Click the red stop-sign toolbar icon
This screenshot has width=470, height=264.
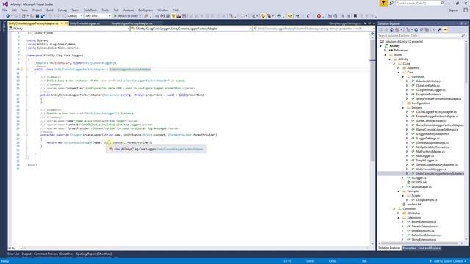tap(319, 16)
